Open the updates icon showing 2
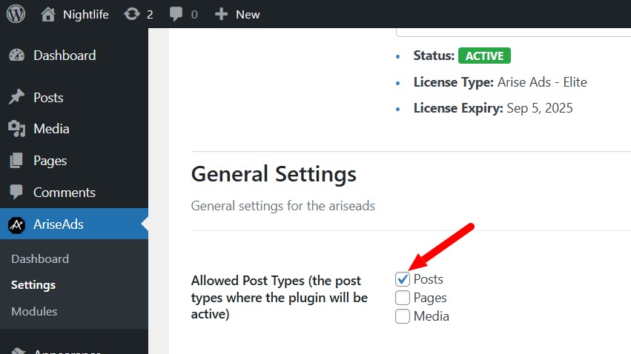Image resolution: width=631 pixels, height=354 pixels. tap(132, 14)
